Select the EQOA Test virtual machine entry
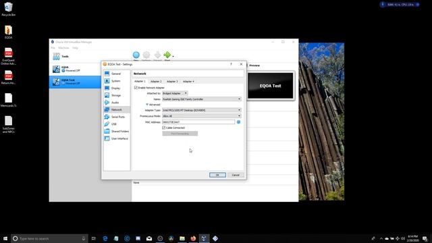 coord(75,82)
